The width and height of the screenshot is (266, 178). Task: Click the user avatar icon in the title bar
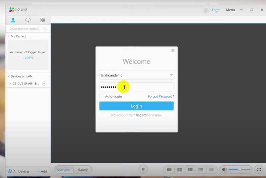coord(206,10)
